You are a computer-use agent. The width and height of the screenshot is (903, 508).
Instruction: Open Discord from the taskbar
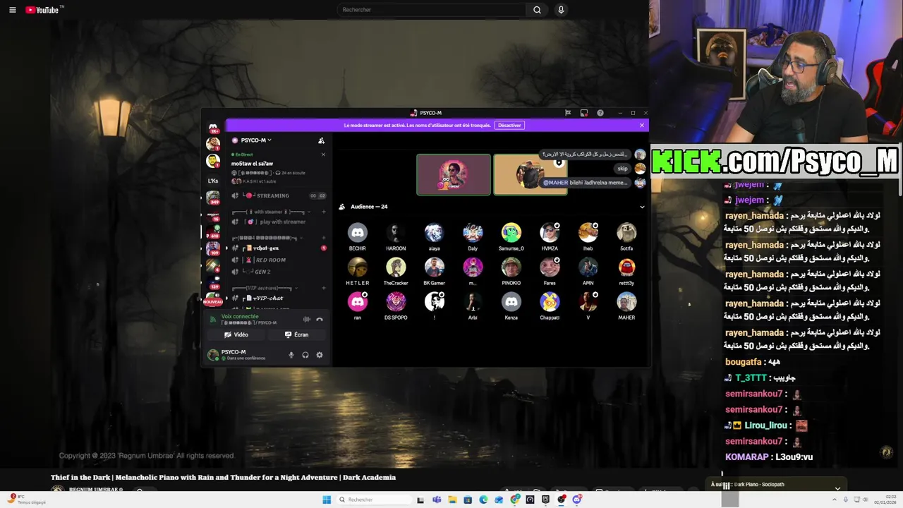pos(576,500)
